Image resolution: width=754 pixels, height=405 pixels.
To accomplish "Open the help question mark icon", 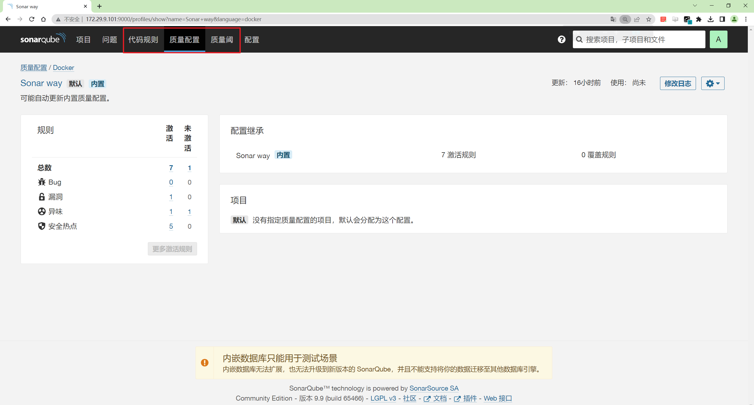I will tap(561, 39).
